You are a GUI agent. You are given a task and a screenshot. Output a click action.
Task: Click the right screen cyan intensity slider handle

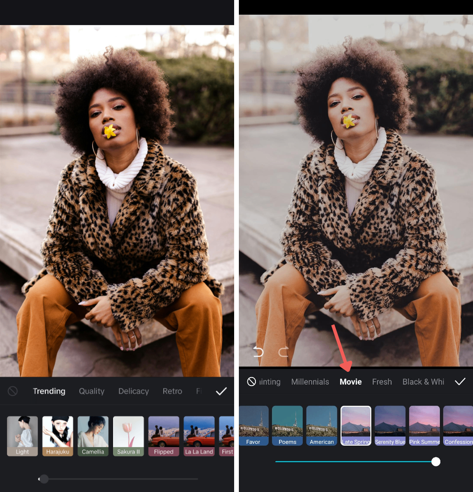[436, 462]
